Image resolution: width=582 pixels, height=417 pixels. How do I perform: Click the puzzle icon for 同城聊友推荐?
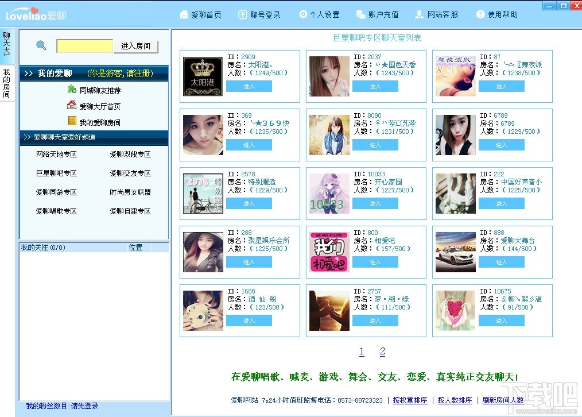[72, 89]
